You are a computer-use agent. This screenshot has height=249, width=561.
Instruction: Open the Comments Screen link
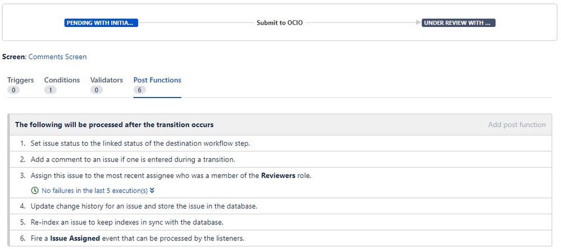click(x=58, y=57)
